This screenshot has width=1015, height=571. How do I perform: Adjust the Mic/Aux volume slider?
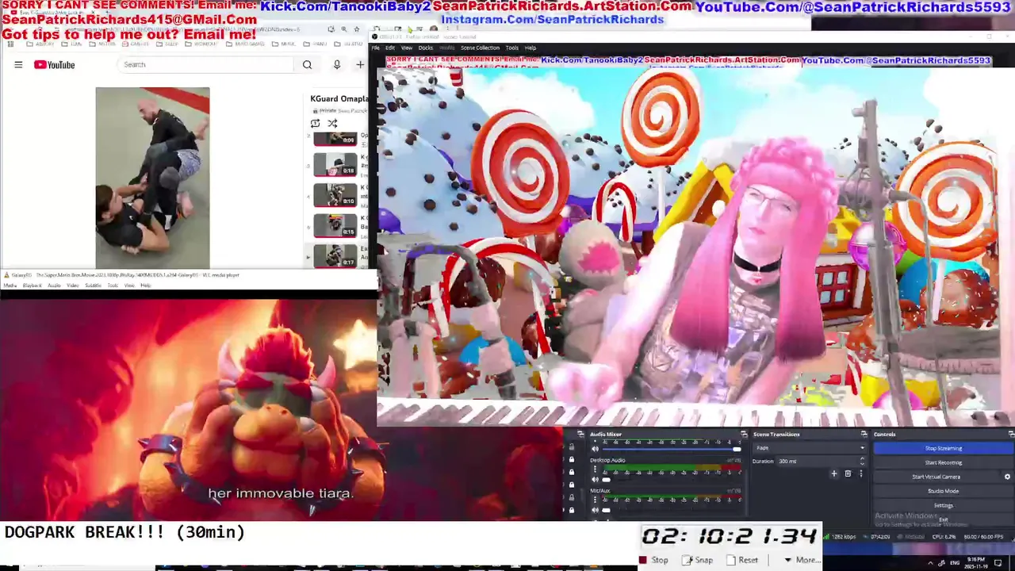point(672,510)
